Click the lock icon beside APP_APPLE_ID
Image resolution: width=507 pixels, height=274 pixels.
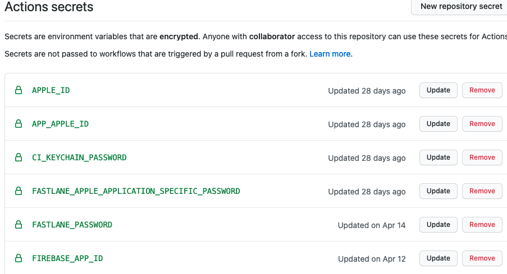pyautogui.click(x=19, y=124)
